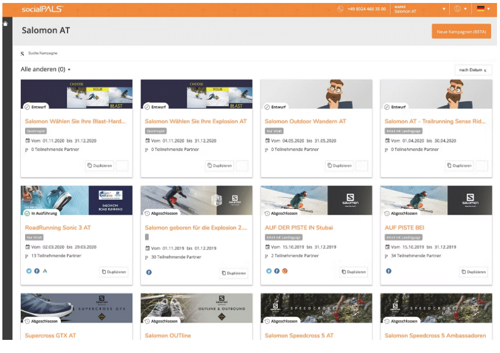Click Instagram icon on AUF DER PISTE IN Stubai
This screenshot has width=500, height=353.
click(x=285, y=271)
